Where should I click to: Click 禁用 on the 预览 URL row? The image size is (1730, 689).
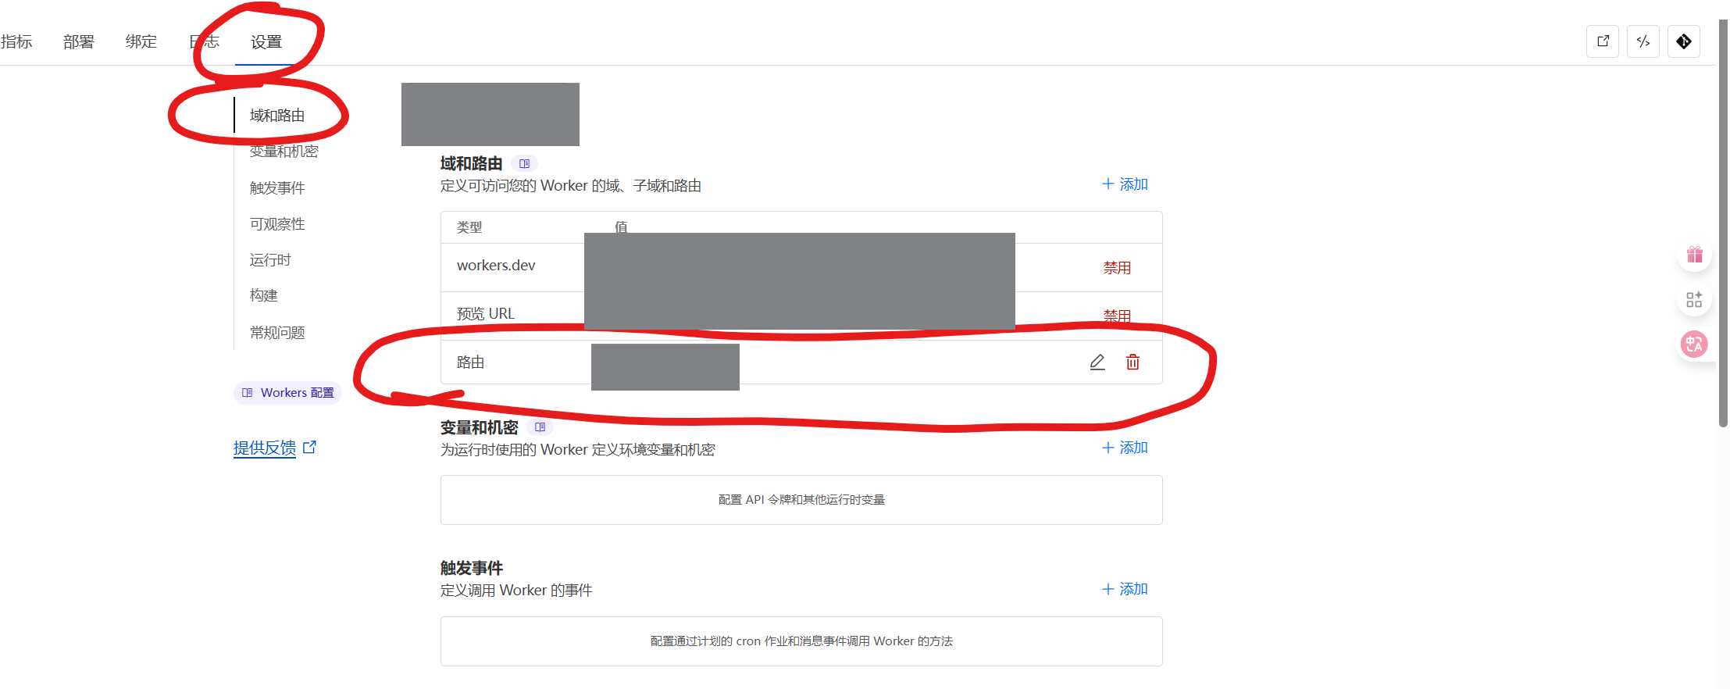pos(1117,316)
